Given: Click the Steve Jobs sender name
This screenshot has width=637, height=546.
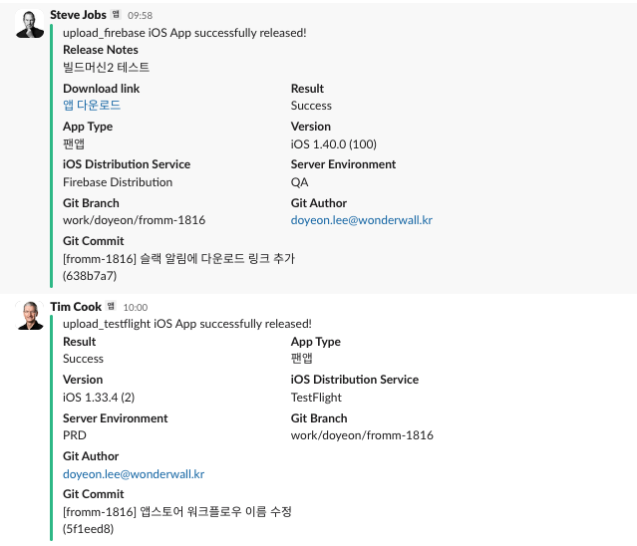Looking at the screenshot, I should [78, 15].
